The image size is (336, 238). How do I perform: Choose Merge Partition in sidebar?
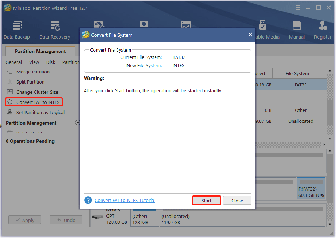(33, 72)
